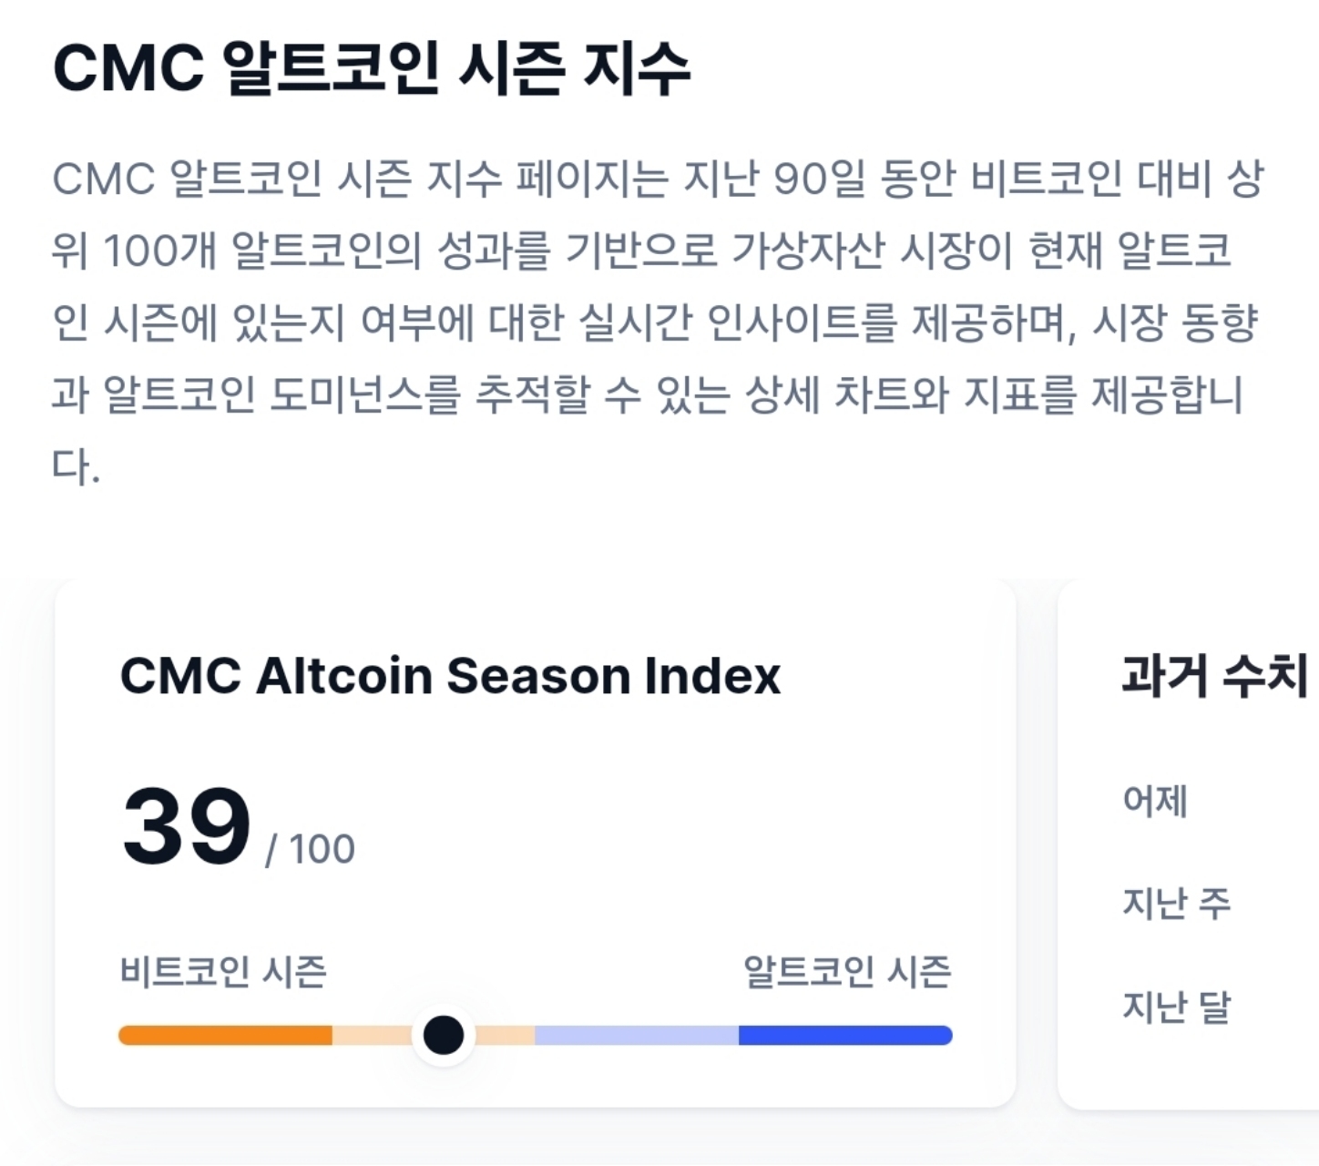The width and height of the screenshot is (1319, 1166).
Task: Click the '알트코인 시즌' label
Action: coord(847,971)
